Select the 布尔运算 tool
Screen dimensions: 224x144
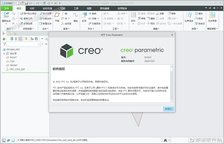click(45, 14)
